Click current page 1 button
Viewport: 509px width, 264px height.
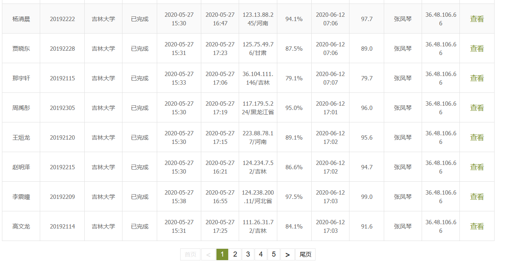[222, 255]
